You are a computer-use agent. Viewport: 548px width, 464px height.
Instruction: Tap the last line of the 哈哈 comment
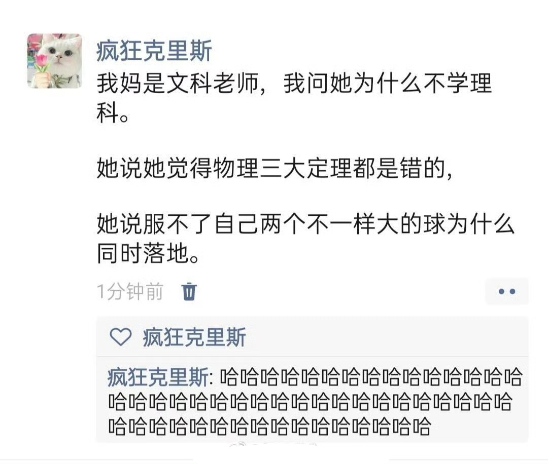(269, 427)
